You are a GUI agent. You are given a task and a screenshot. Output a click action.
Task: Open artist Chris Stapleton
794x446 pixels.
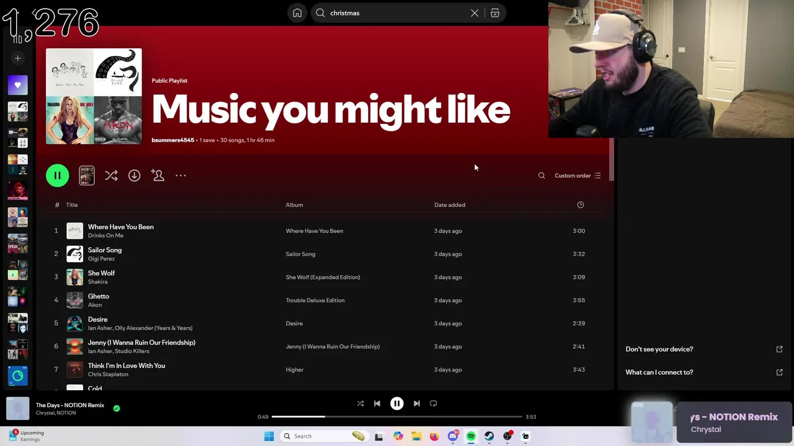click(108, 374)
